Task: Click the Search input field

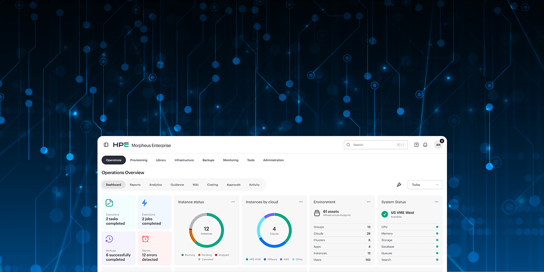Action: [x=375, y=145]
